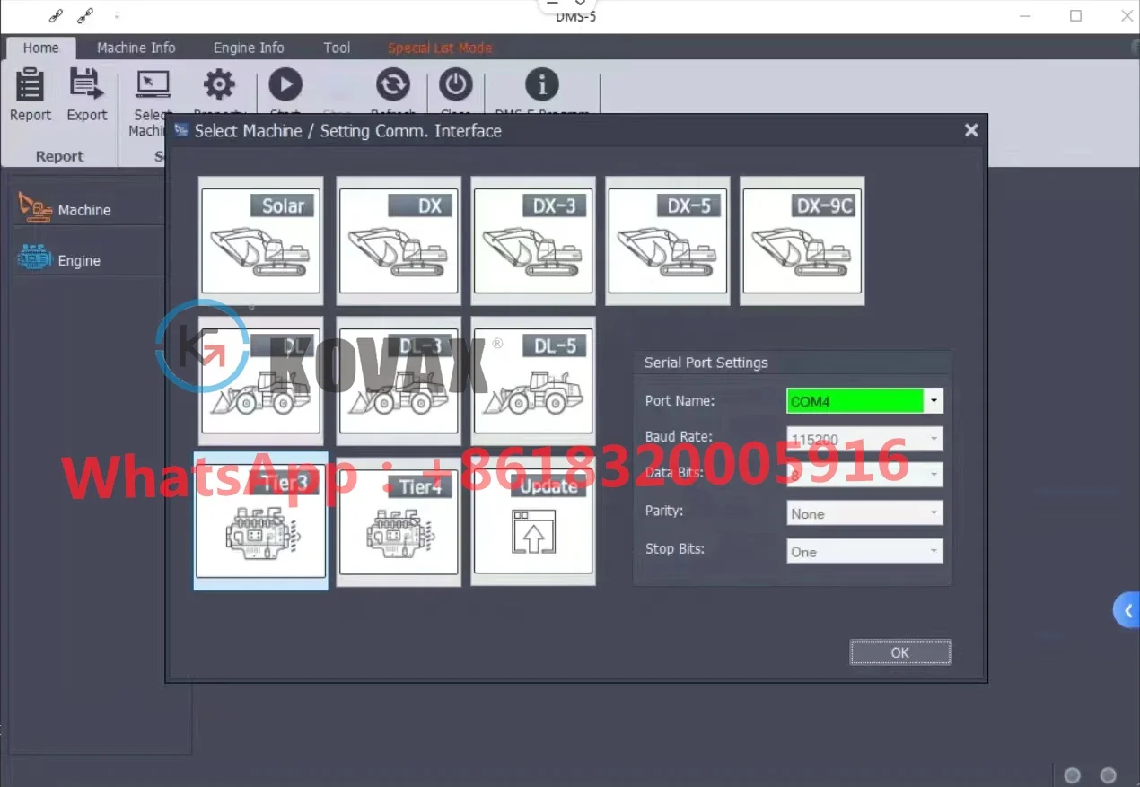Screen dimensions: 1140x787
Task: Open the Port Name COM4 dropdown
Action: (x=933, y=400)
